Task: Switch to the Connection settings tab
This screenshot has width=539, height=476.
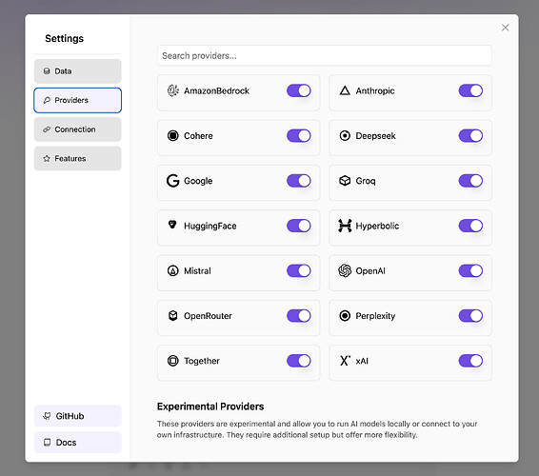Action: click(78, 129)
